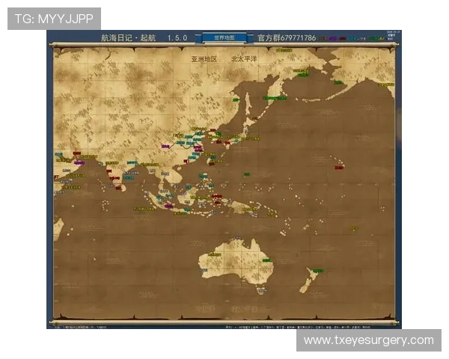Open the 世界地图 title tab
The width and height of the screenshot is (449, 359).
click(224, 37)
